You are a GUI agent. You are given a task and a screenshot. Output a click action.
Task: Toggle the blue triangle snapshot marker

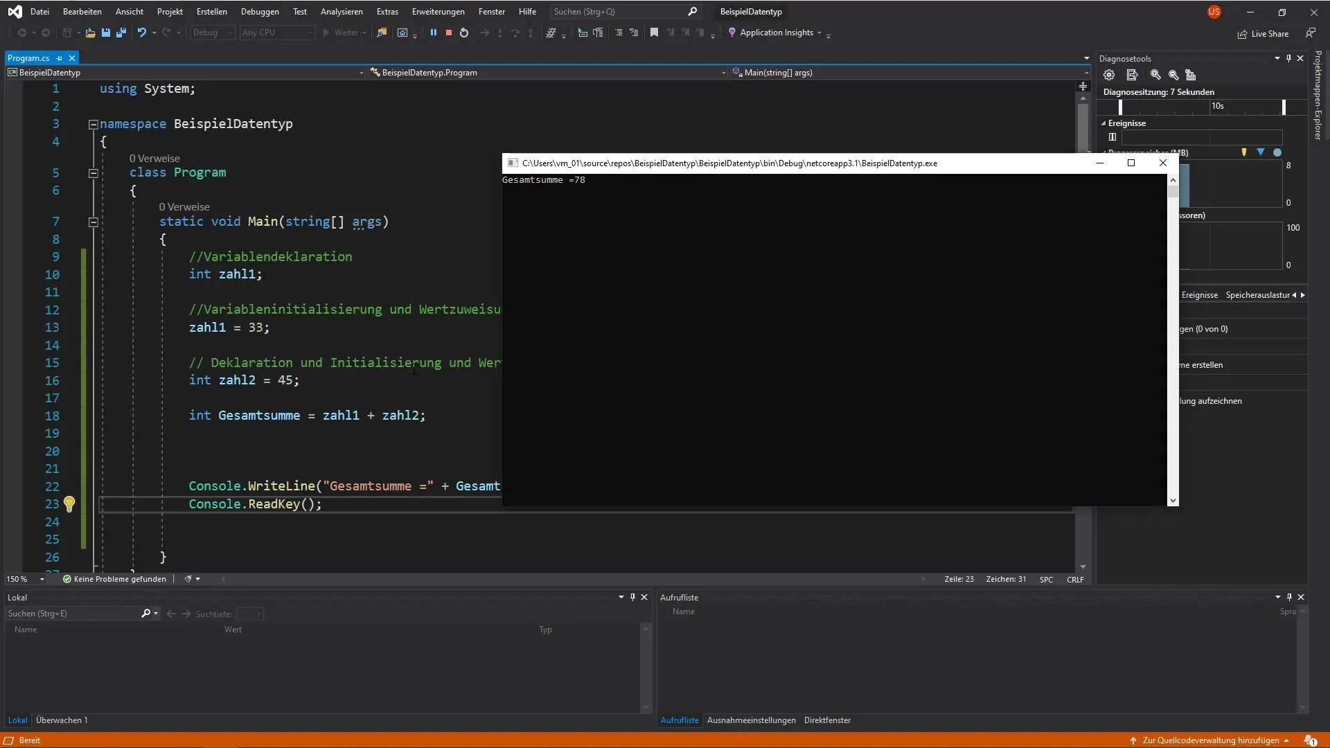tap(1261, 152)
